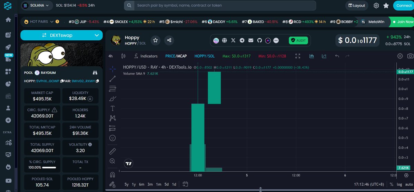Select the ruler measure tool
This screenshot has height=192, width=414.
(112, 151)
